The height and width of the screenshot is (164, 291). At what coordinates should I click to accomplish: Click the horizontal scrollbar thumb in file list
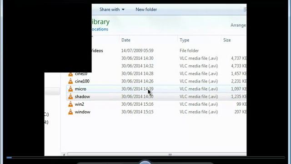pos(157,154)
